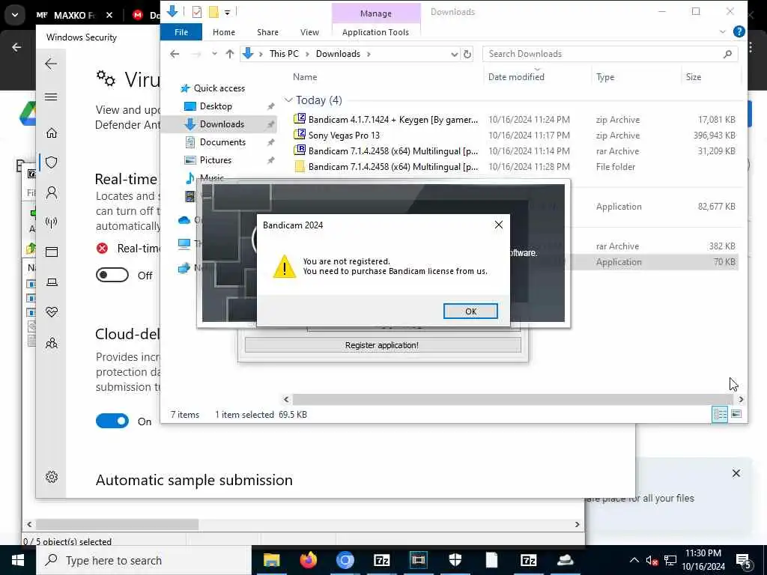
Task: Open the Application Tools tab
Action: tap(375, 31)
